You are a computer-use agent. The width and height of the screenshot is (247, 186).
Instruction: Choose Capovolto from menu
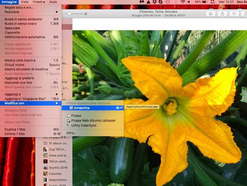(x=31, y=33)
